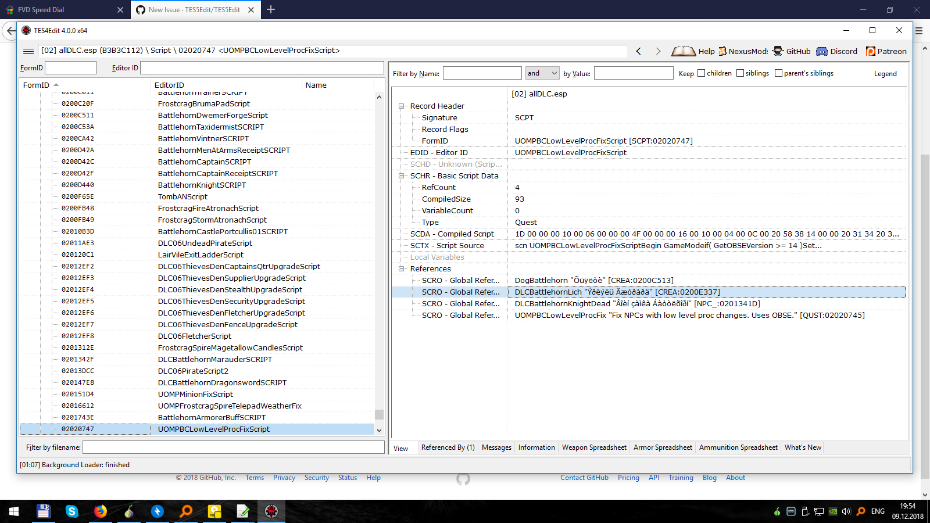Enable the 'children' filter checkbox
Screen dimensions: 930x523
click(x=701, y=73)
